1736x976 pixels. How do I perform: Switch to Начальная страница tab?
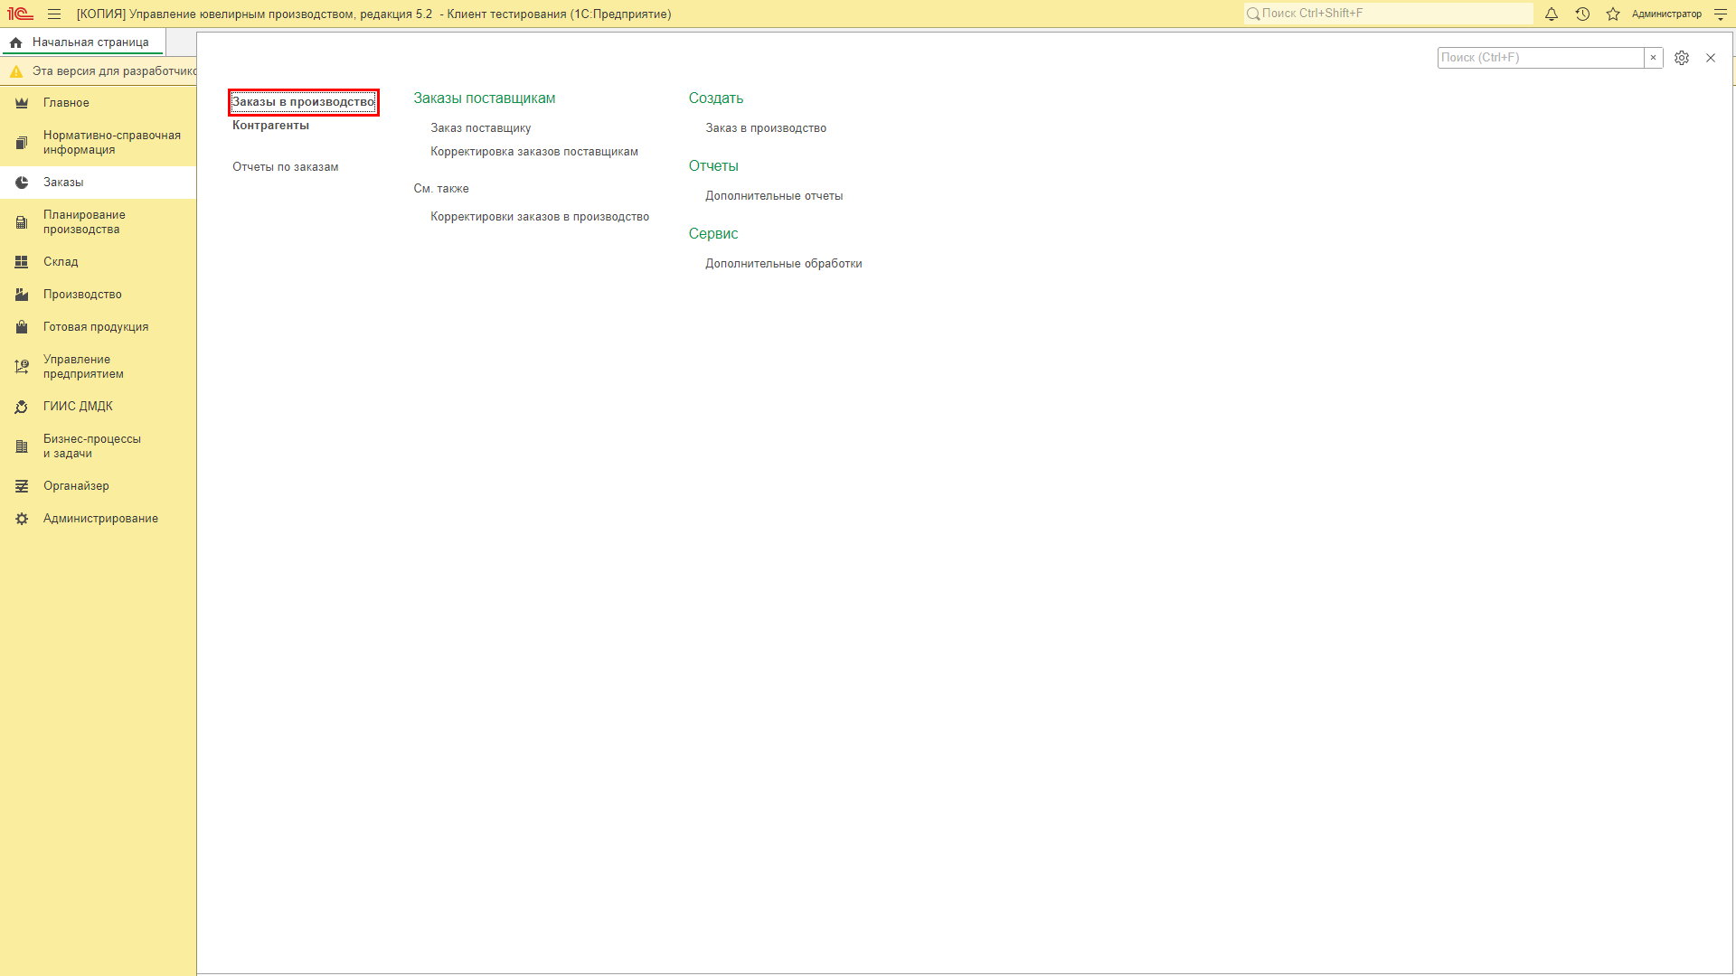coord(83,42)
